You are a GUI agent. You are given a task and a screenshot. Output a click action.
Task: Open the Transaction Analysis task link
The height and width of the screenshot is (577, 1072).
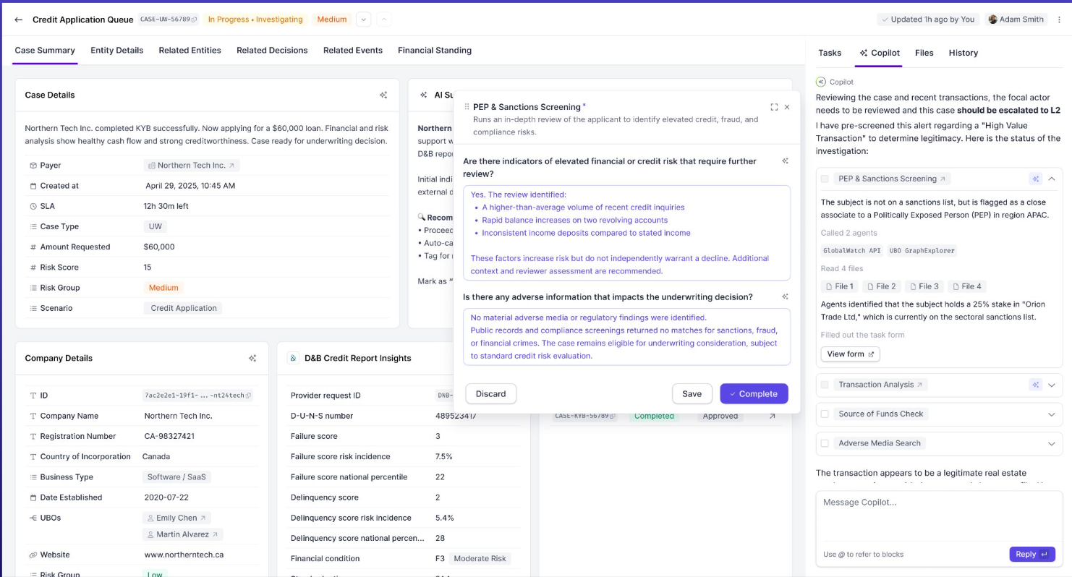[x=880, y=385]
